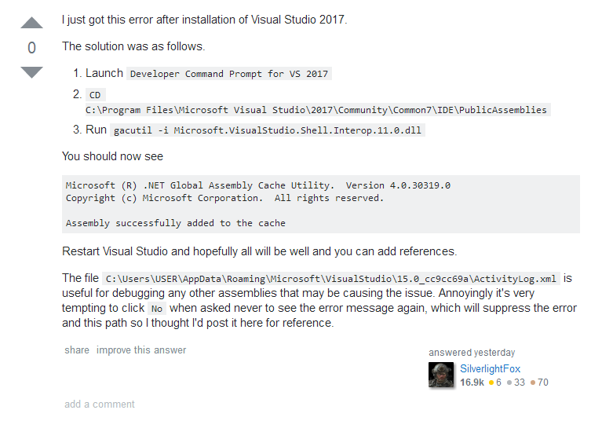The width and height of the screenshot is (591, 421).
Task: Click the SilverlightFox user avatar
Action: [441, 375]
